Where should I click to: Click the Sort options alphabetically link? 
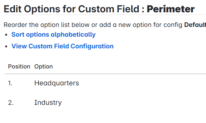tap(54, 35)
